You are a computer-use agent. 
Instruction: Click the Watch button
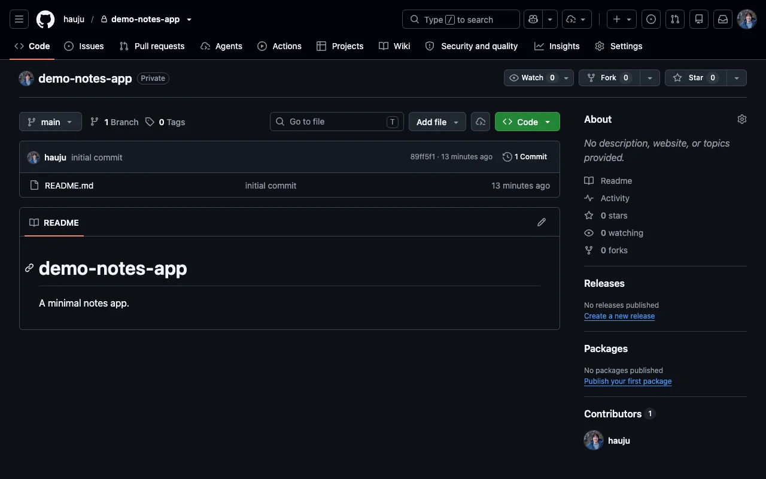point(531,78)
